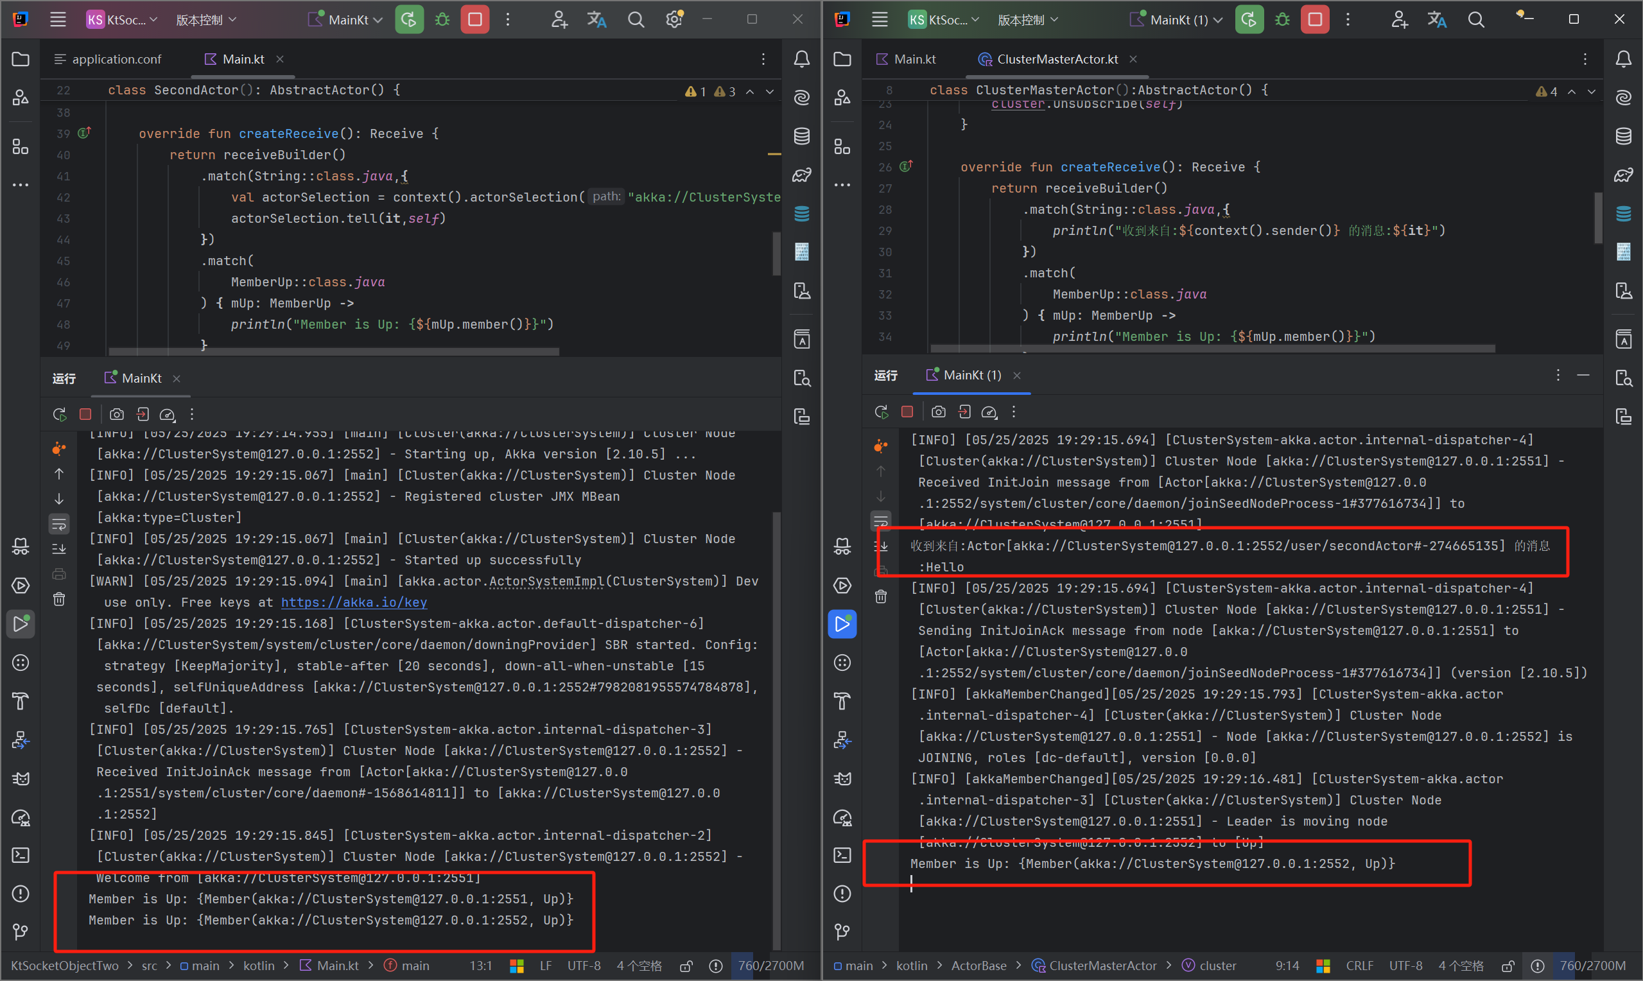Stop MainKt in left window main toolbar

[474, 20]
